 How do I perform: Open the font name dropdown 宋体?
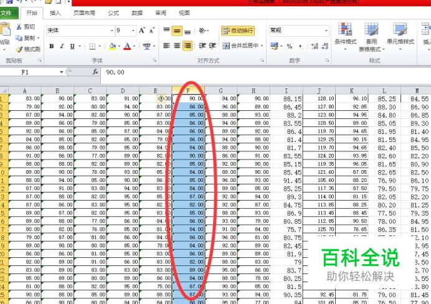112,31
